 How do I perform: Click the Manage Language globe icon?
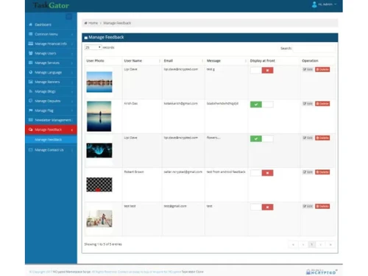coord(31,72)
